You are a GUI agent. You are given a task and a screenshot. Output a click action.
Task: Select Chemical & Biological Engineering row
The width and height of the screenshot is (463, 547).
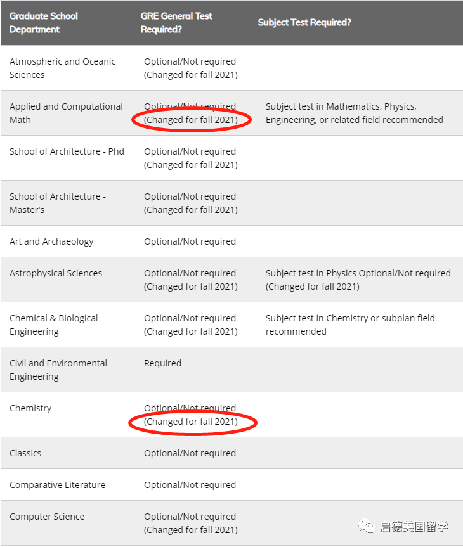(54, 325)
